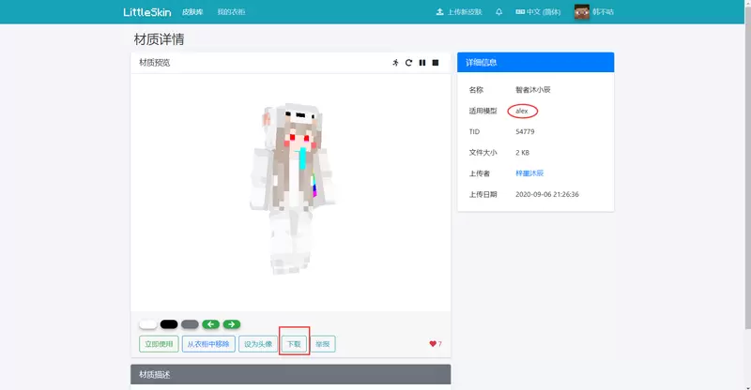Image resolution: width=751 pixels, height=390 pixels.
Task: Click the 材质详情 page heading
Action: [159, 39]
